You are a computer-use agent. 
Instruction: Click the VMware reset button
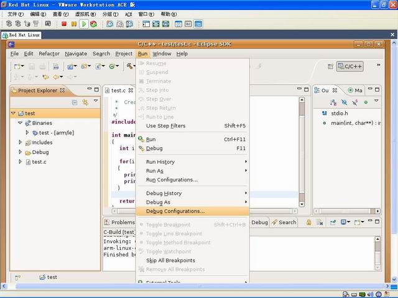tap(93, 24)
